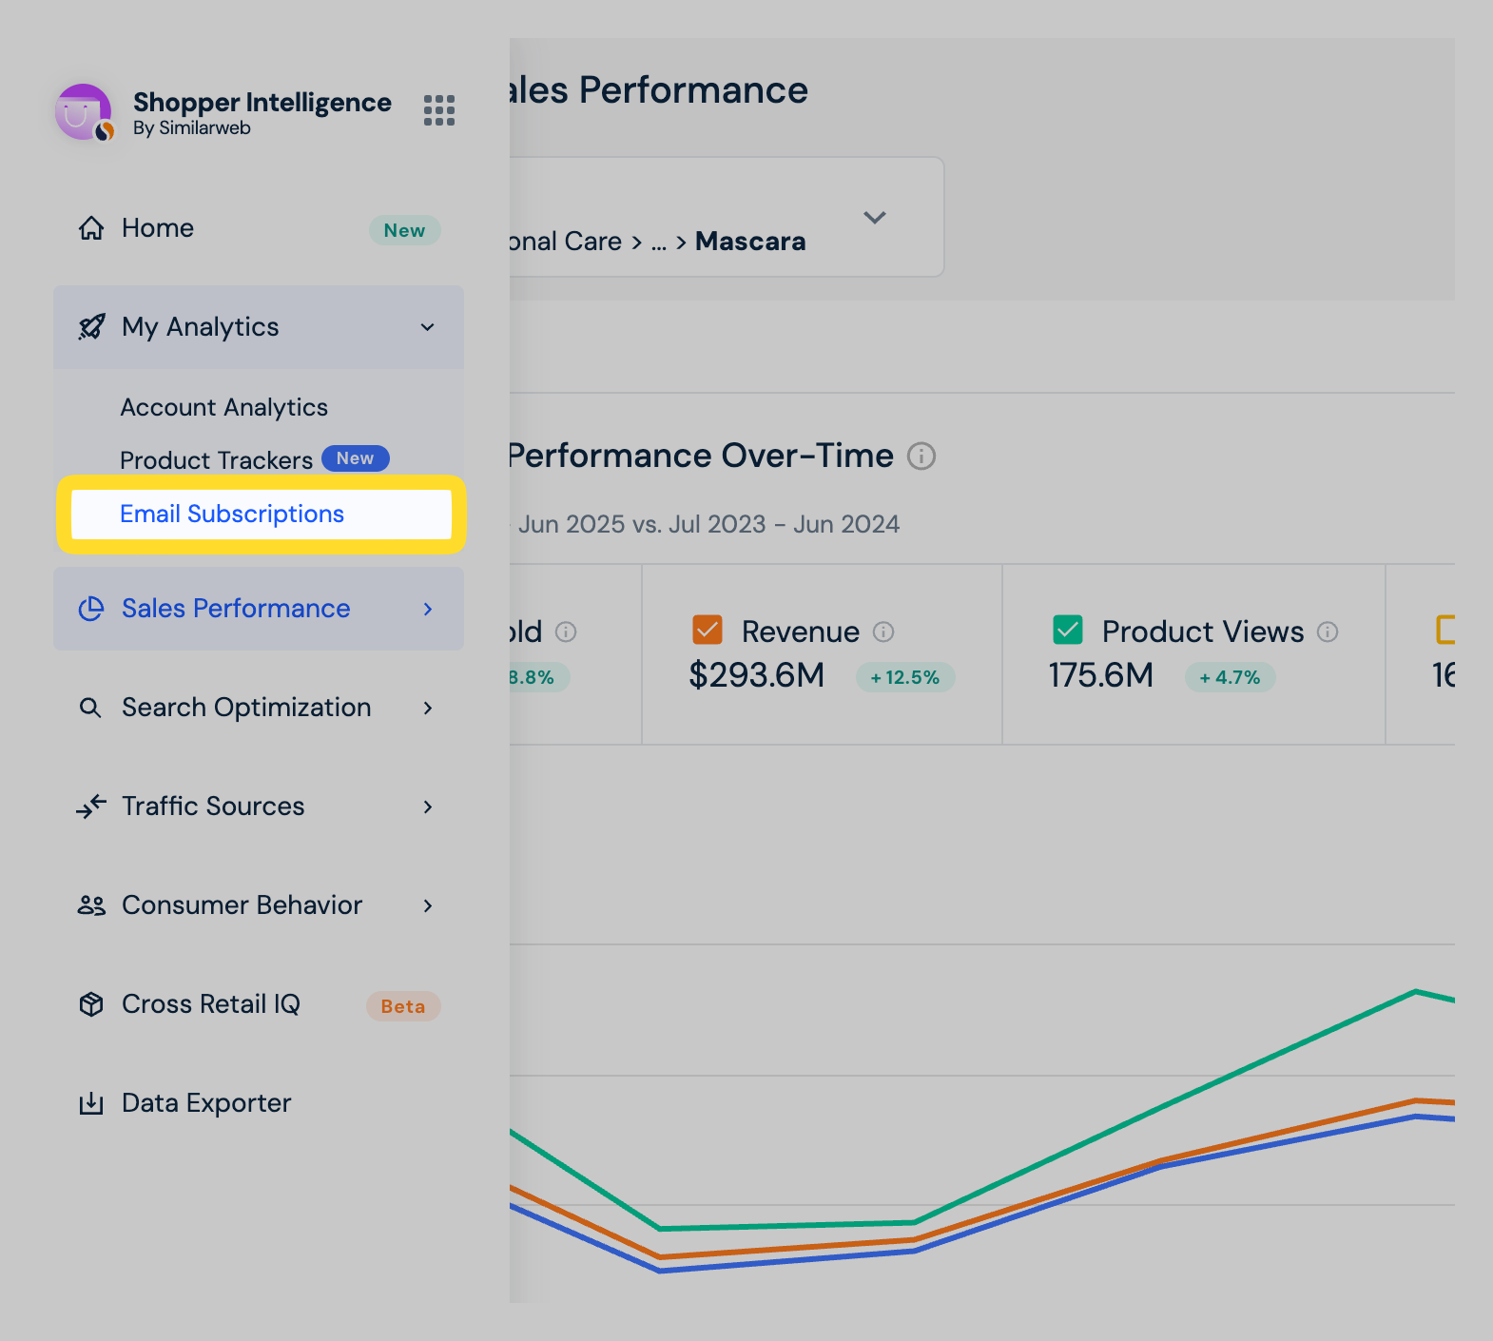This screenshot has width=1493, height=1341.
Task: Click info icon next to Product Views
Action: [1328, 632]
